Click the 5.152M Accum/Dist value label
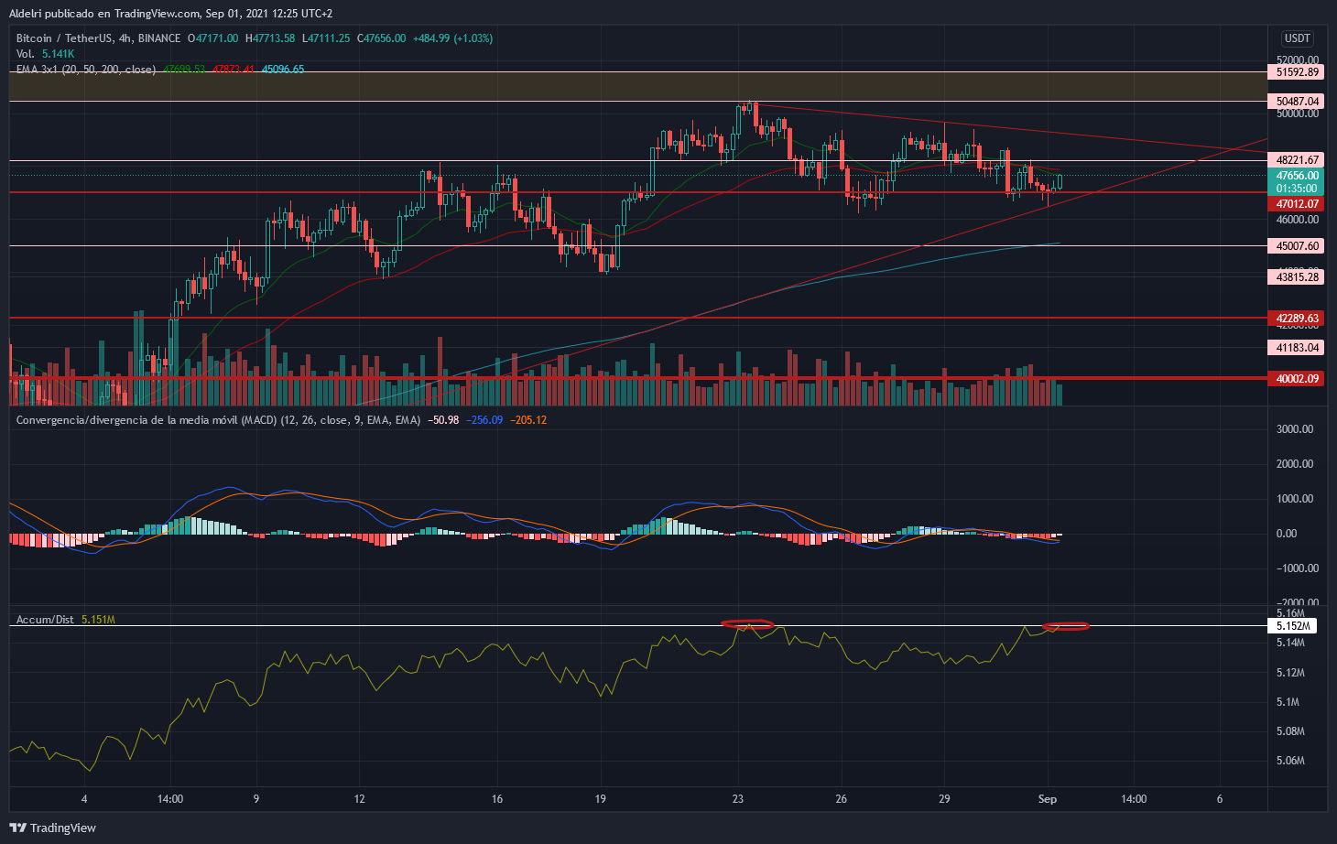Viewport: 1337px width, 844px height. pos(1290,626)
